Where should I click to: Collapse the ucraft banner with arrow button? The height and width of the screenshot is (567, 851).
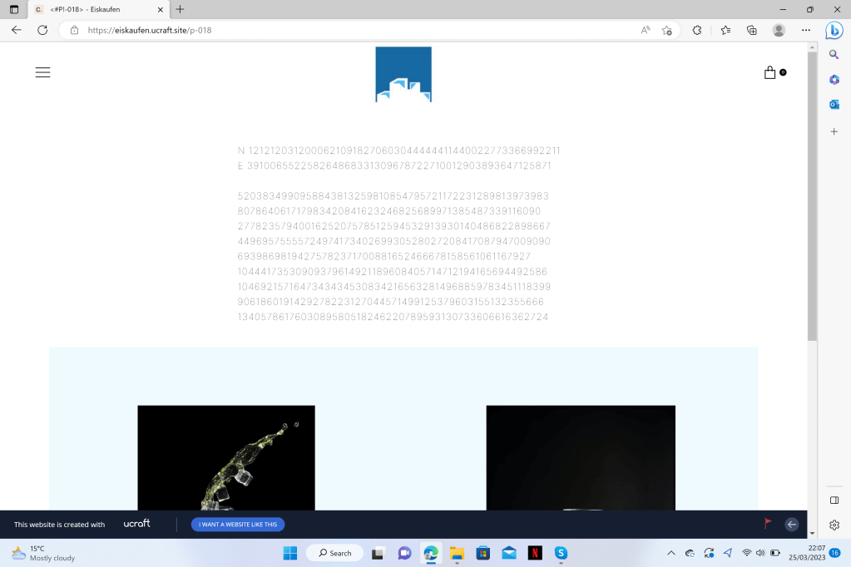(792, 524)
